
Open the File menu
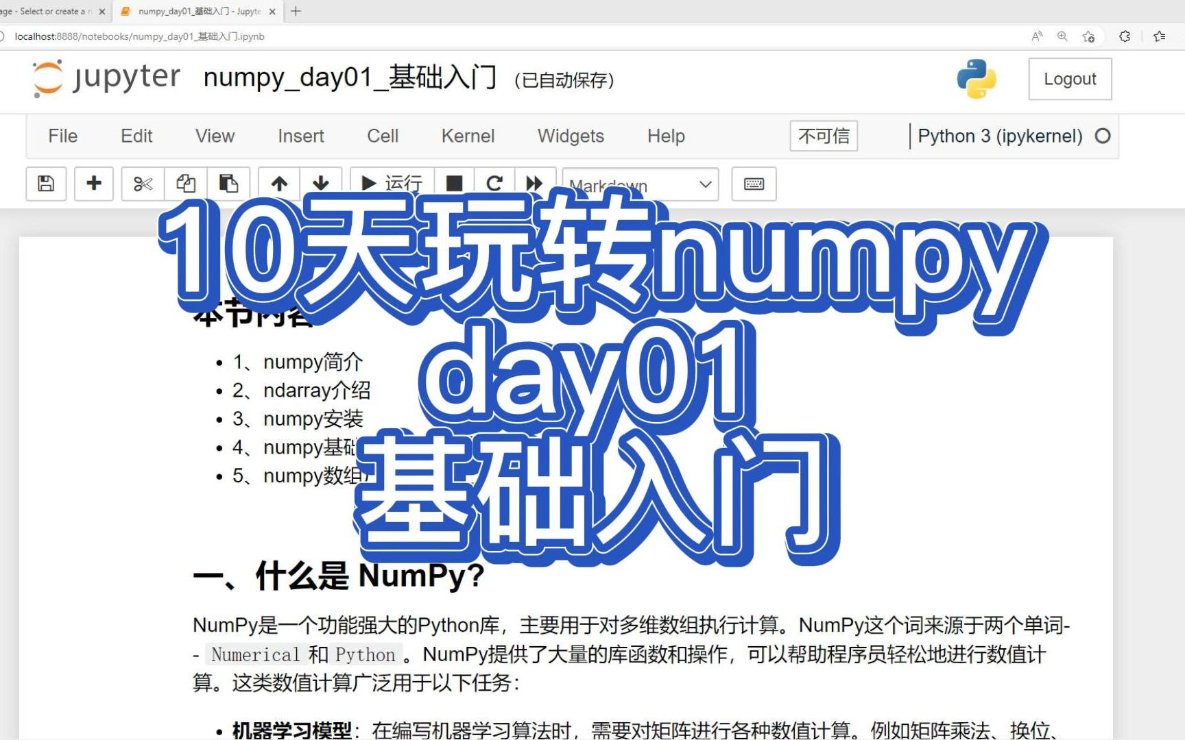[62, 136]
